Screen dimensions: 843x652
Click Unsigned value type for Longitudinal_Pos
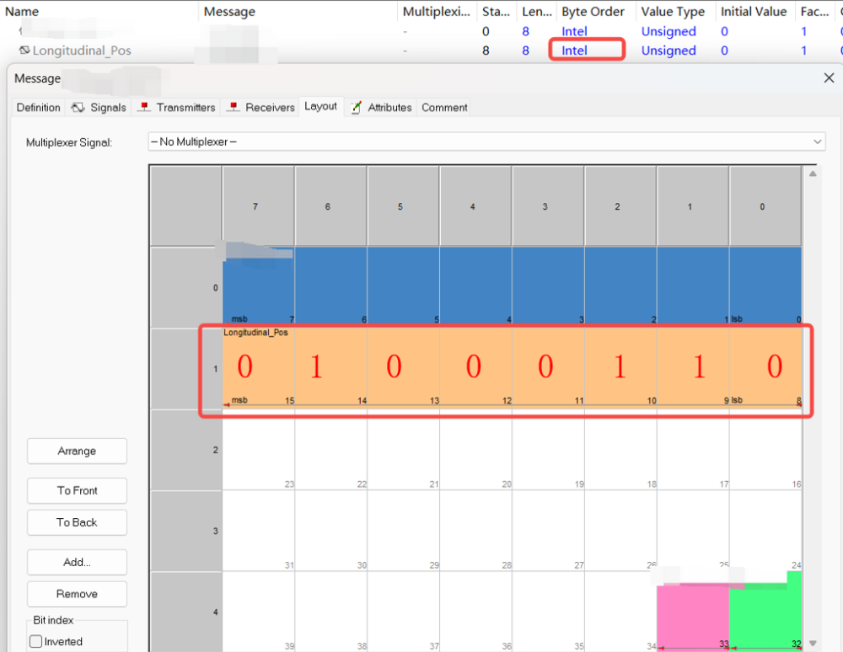(668, 51)
